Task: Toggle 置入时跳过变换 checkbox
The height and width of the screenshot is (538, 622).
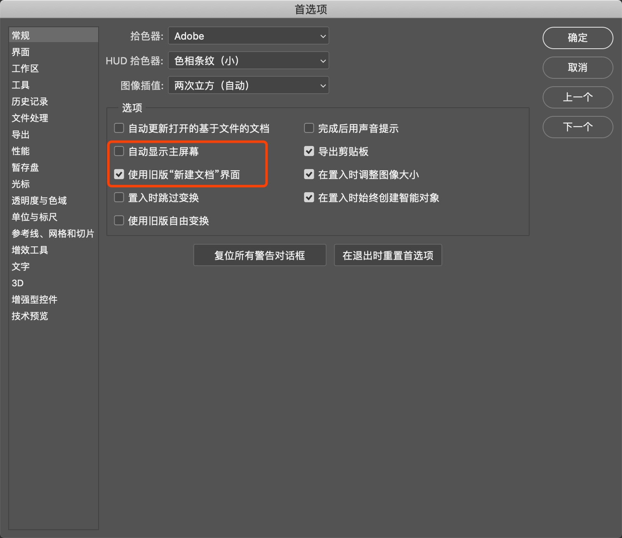Action: pyautogui.click(x=119, y=198)
